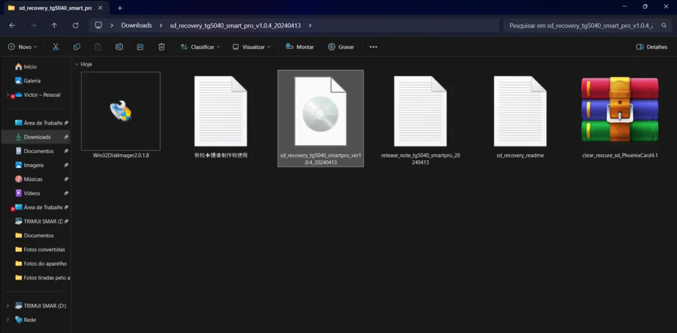Click the Copy icon in toolbar
Image resolution: width=677 pixels, height=333 pixels.
[x=77, y=47]
